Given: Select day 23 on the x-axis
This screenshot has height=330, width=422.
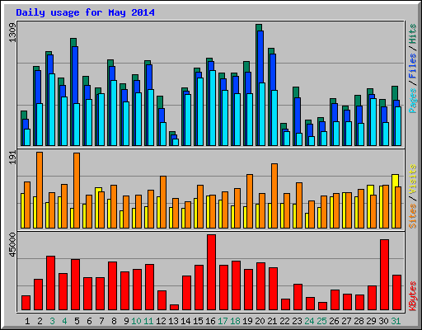Looking at the screenshot, I should coord(297,321).
